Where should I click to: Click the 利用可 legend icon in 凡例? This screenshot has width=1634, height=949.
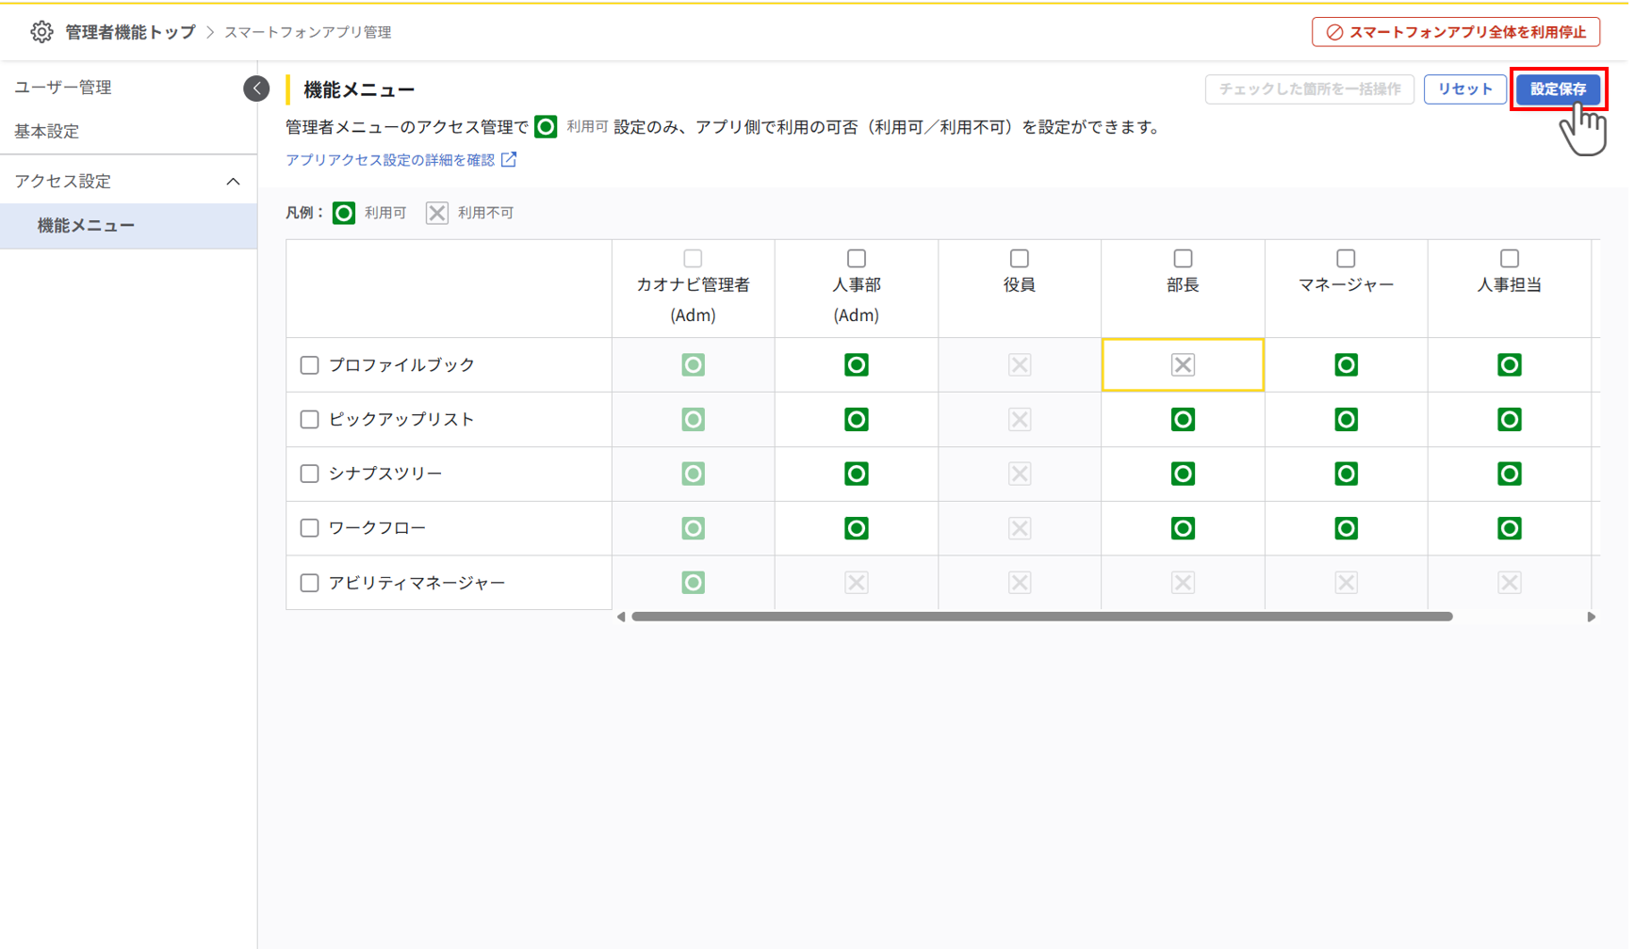(343, 213)
